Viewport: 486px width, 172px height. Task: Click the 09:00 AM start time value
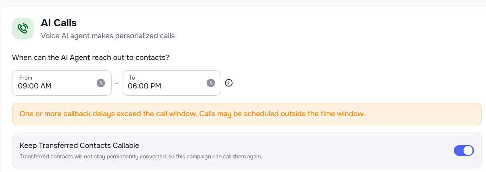35,86
